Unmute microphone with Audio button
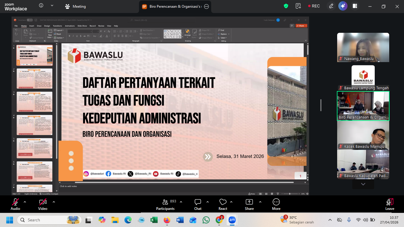Screen dimensions: 404x227 15,204
